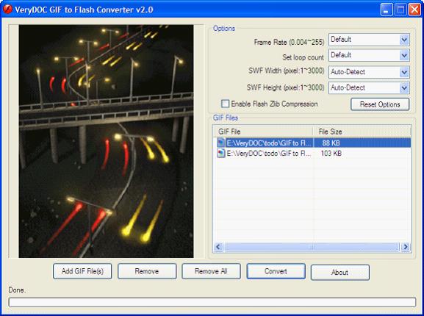The height and width of the screenshot is (316, 424).
Task: Click the SWF Width Auto-Detect field
Action: tap(364, 72)
